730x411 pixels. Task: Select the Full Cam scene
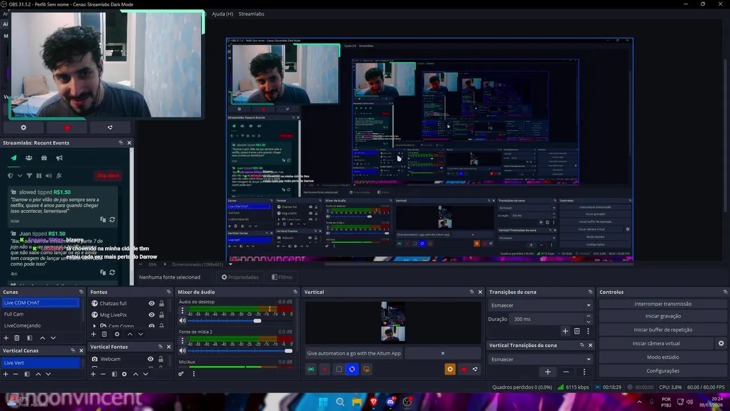tap(40, 314)
